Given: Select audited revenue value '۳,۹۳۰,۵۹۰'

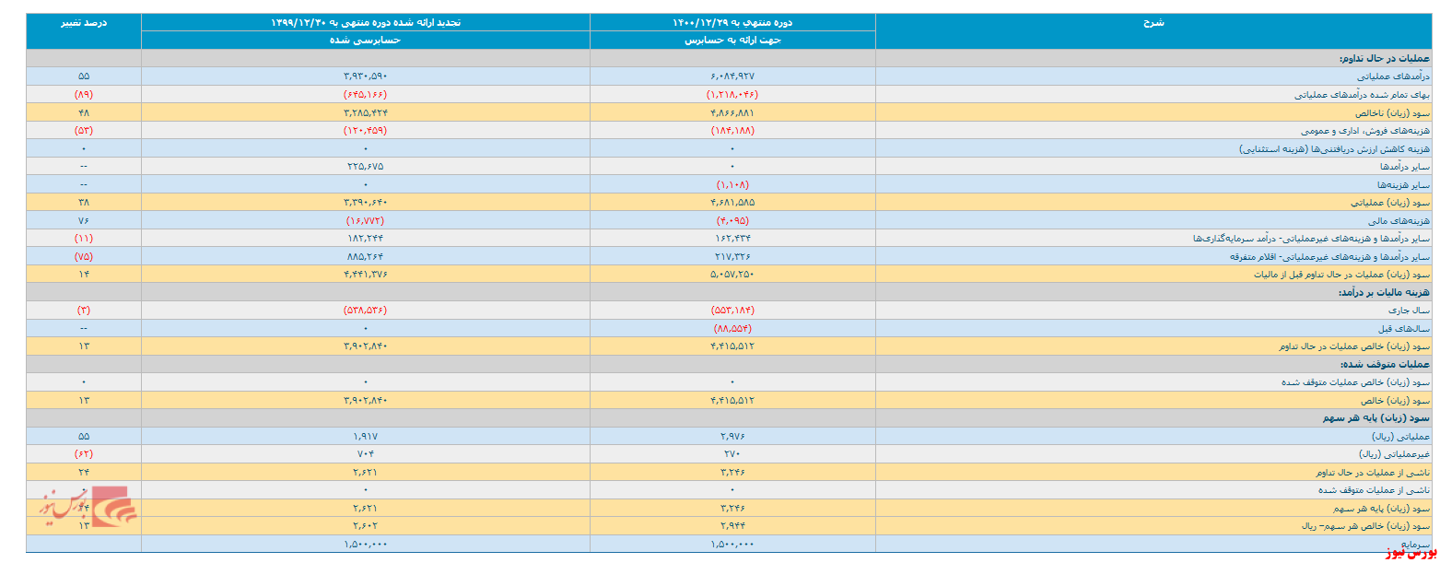Looking at the screenshot, I should [366, 76].
